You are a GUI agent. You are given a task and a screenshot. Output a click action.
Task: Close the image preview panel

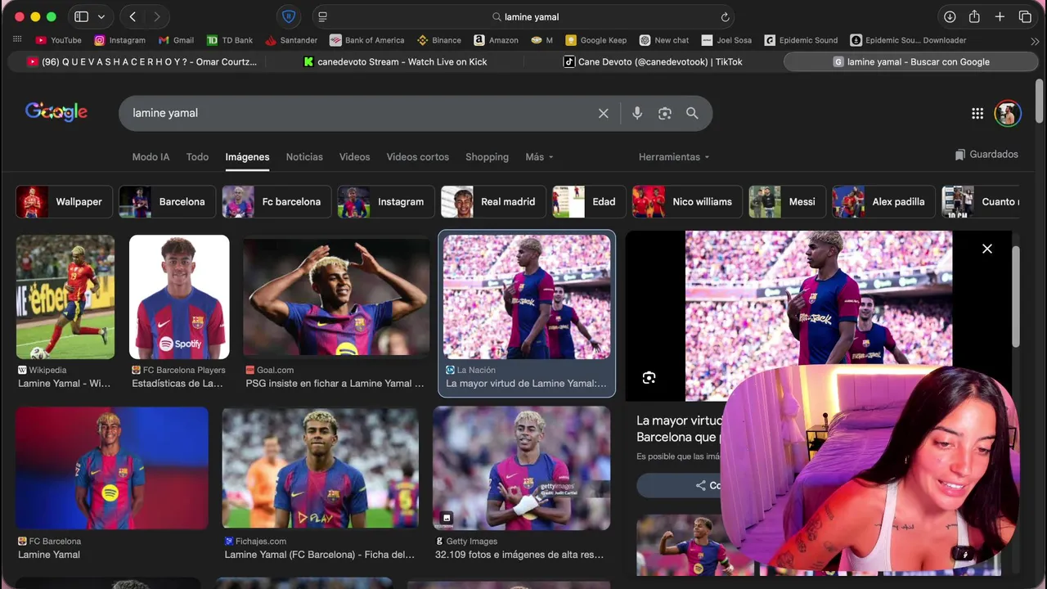click(987, 249)
